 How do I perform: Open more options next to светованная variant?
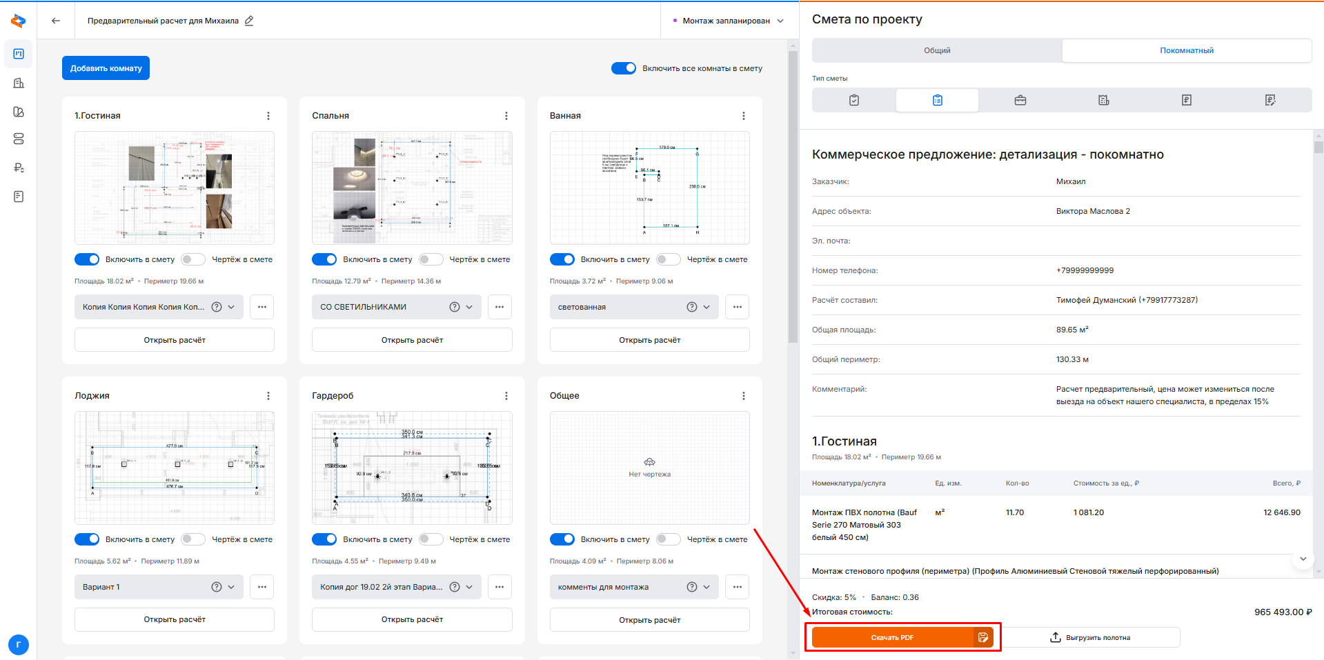(x=737, y=307)
